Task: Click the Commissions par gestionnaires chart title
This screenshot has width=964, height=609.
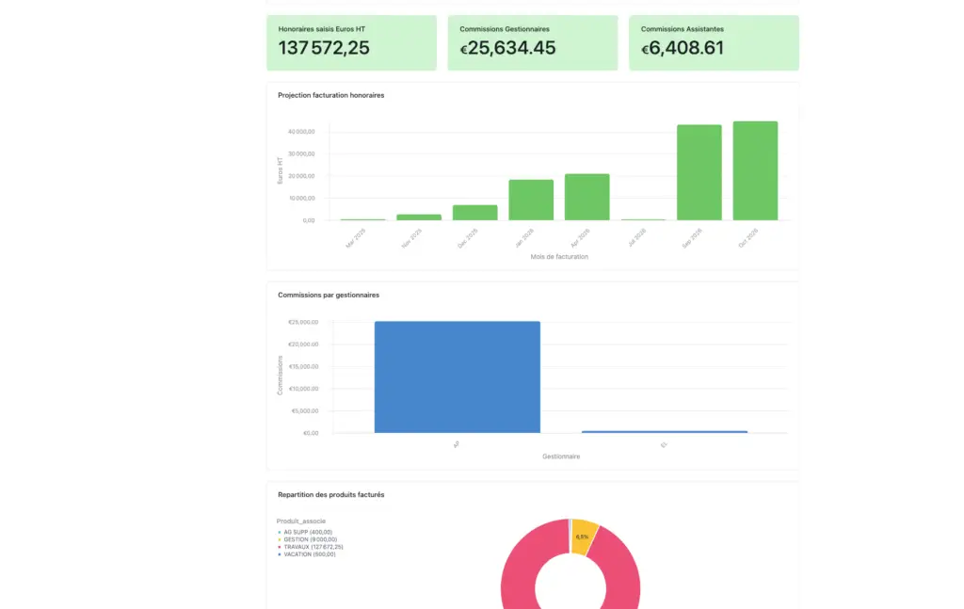Action: click(x=329, y=295)
